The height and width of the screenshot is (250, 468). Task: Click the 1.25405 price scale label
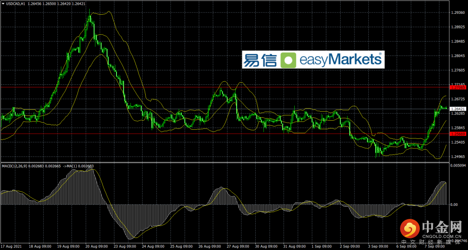[458, 142]
